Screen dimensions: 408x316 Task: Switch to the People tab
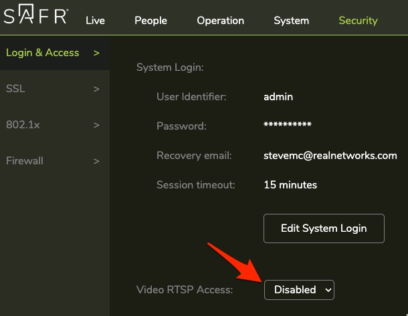(x=150, y=21)
